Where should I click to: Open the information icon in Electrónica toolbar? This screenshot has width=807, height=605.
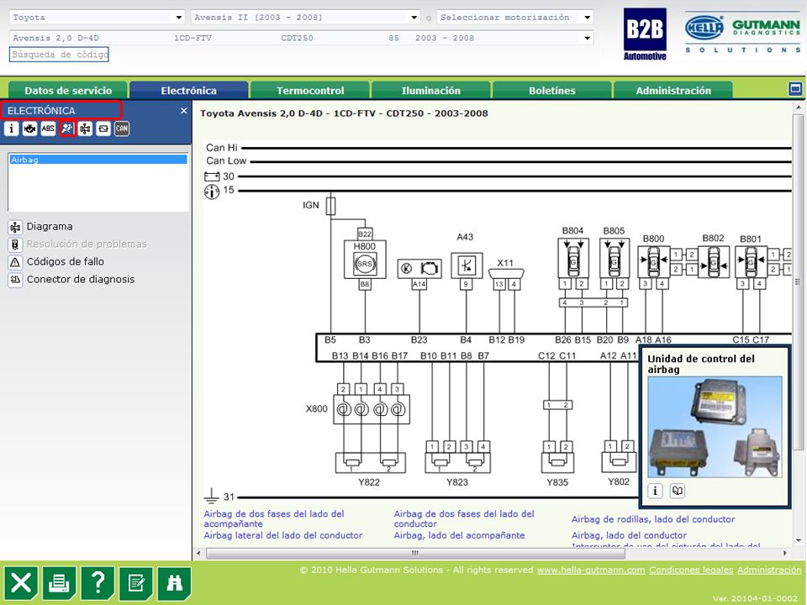click(x=11, y=129)
